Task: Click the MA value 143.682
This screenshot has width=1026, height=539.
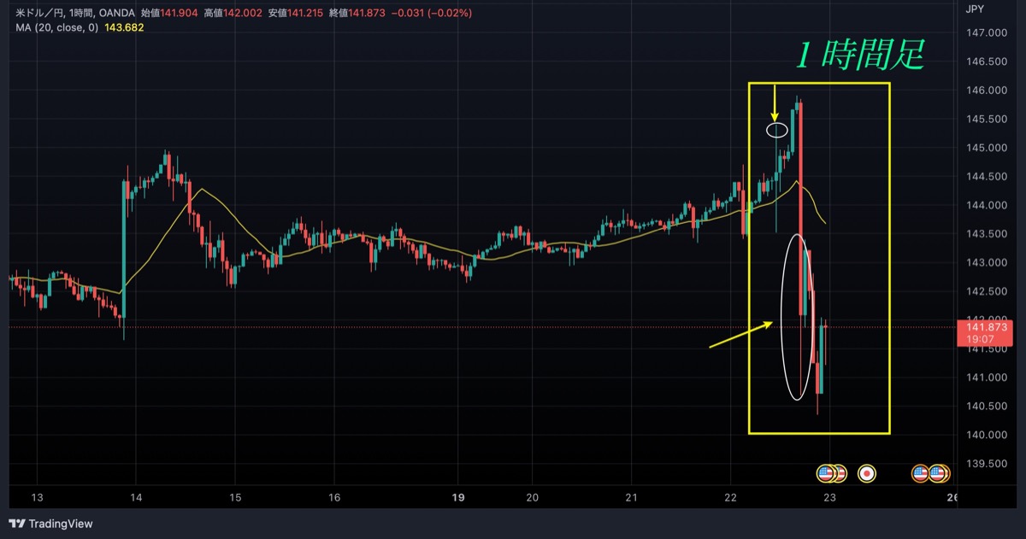Action: click(124, 28)
